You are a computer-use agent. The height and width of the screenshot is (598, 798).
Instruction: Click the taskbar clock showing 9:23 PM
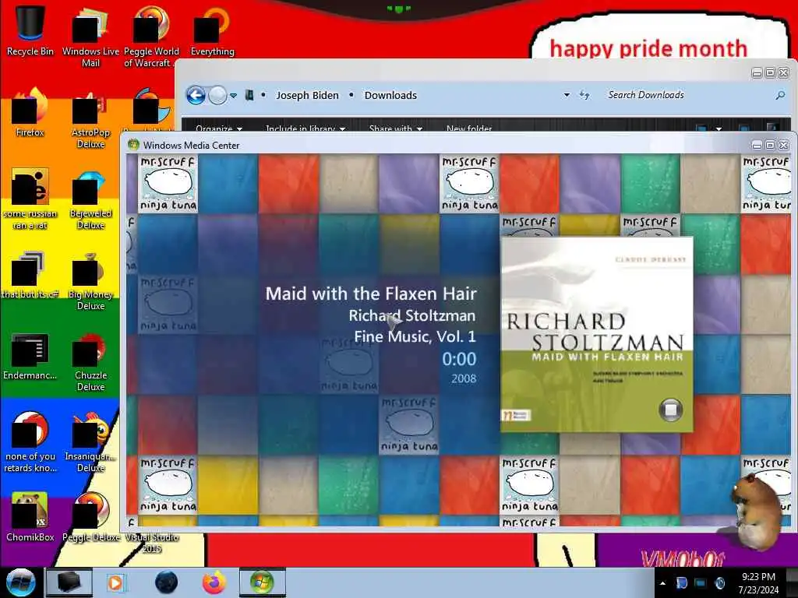[758, 583]
